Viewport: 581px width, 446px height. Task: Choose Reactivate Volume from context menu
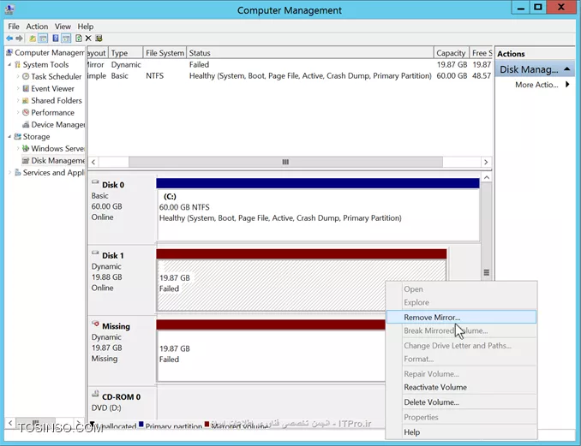[461, 387]
